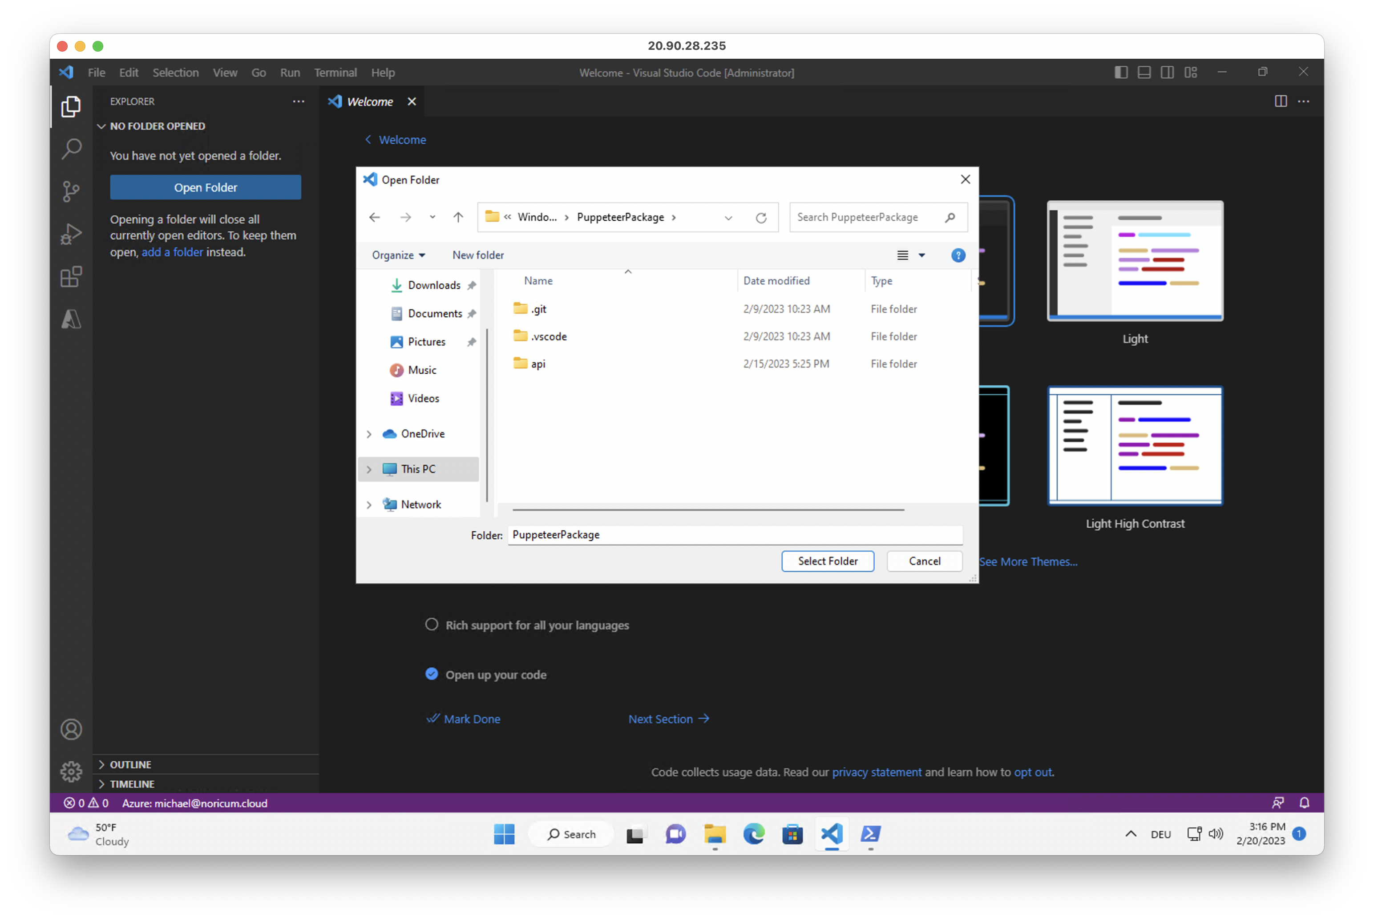Click refresh icon in Open Folder dialog
The height and width of the screenshot is (921, 1374).
point(761,218)
